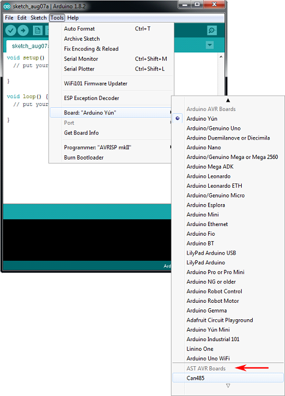Click the New sketch file icon
The width and height of the screenshot is (285, 396).
click(x=38, y=30)
